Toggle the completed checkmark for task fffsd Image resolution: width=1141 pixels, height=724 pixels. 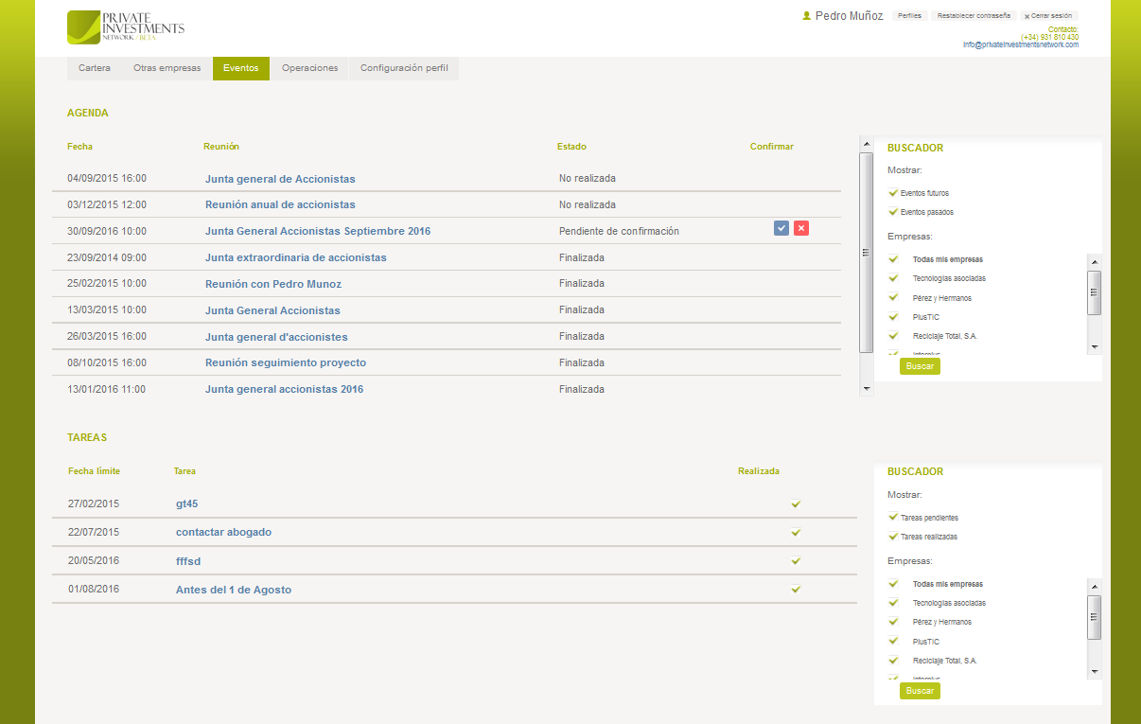(x=796, y=561)
